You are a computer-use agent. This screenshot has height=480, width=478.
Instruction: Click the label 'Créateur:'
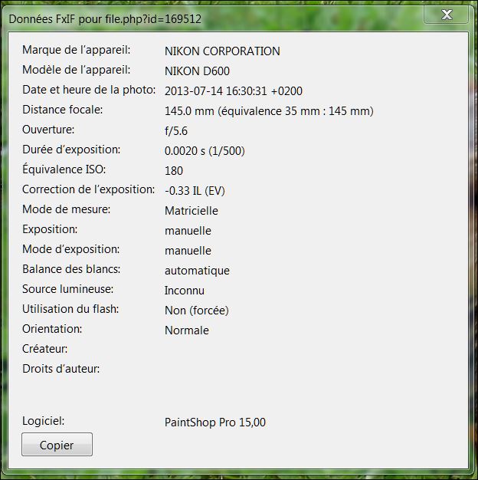point(45,348)
